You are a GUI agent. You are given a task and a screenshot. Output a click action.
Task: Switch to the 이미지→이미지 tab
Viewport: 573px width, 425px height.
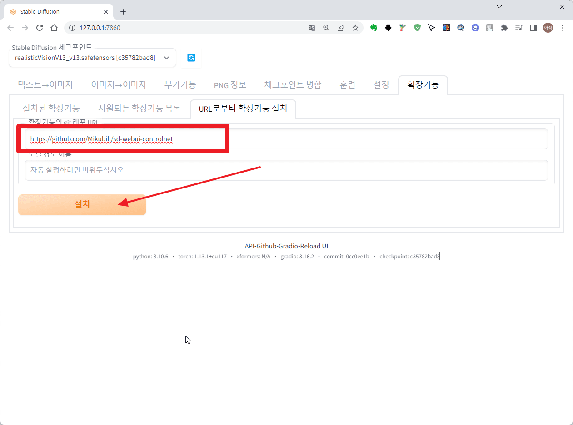click(119, 85)
